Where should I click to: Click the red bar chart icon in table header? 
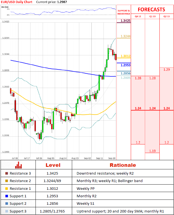(x=18, y=165)
